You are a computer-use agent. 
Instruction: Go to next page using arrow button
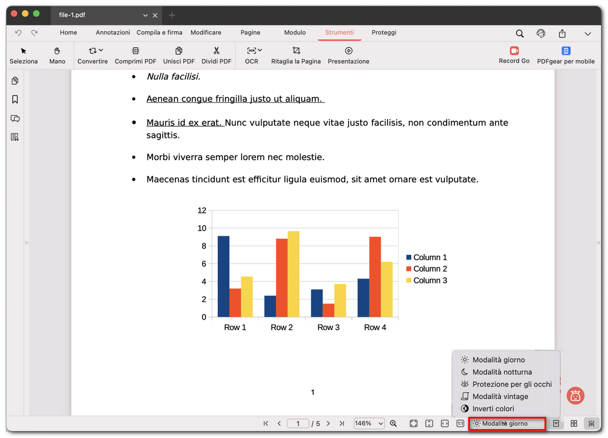point(328,424)
